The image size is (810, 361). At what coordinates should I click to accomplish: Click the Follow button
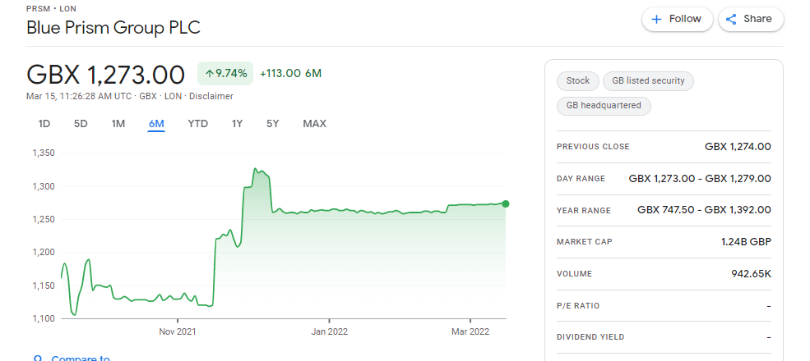point(678,19)
